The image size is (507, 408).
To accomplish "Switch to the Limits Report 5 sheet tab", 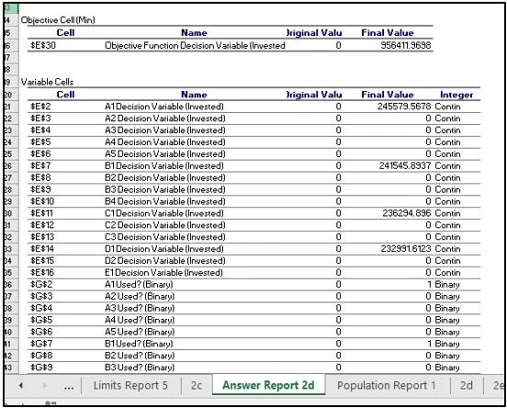I will (130, 385).
